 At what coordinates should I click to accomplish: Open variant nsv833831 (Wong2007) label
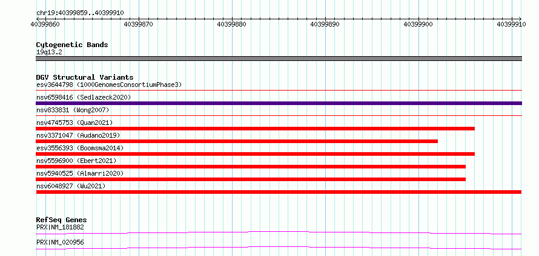coord(73,110)
